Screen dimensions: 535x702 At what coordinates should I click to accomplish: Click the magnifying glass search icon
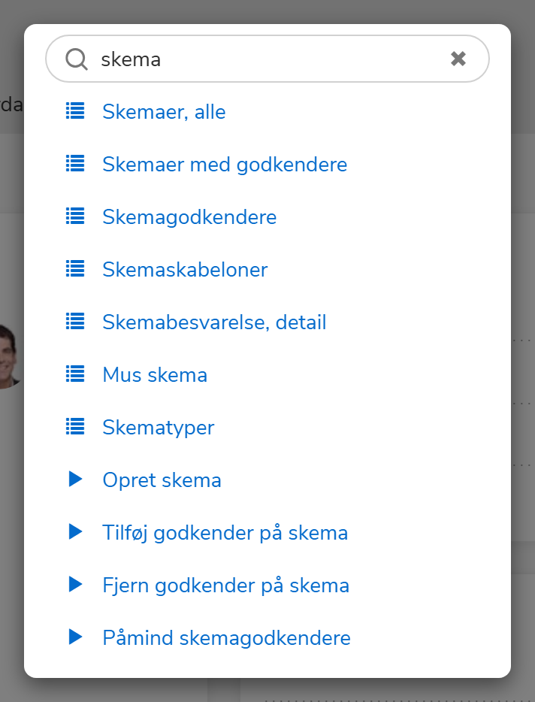tap(76, 58)
